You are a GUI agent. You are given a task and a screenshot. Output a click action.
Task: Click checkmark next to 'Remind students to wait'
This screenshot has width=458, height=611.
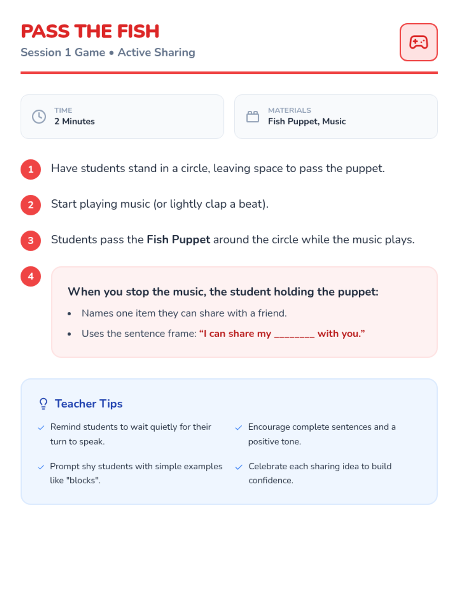41,428
